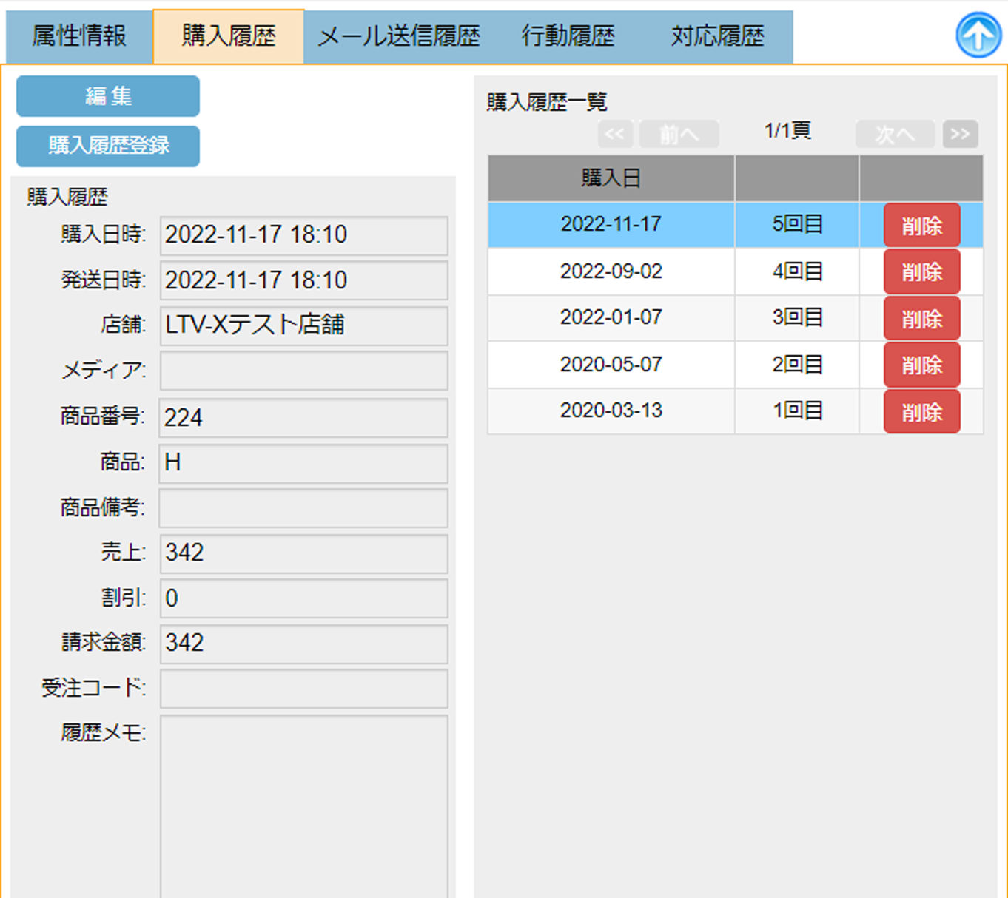Go to first page of purchase list
This screenshot has height=898, width=1008.
pos(615,134)
